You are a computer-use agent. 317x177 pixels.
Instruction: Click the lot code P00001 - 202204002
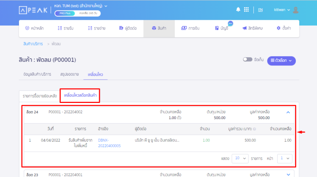pyautogui.click(x=65, y=112)
